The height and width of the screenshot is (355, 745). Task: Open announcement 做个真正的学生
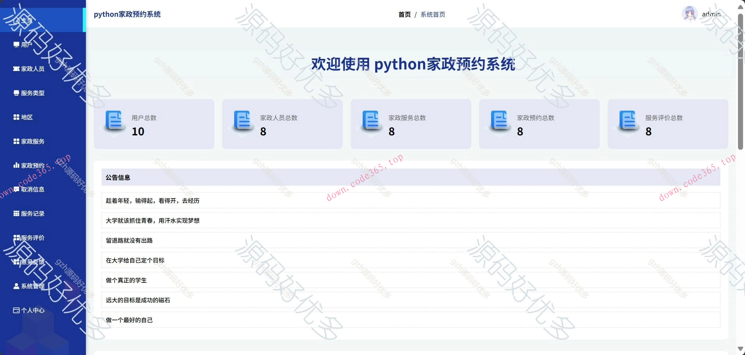coord(411,280)
